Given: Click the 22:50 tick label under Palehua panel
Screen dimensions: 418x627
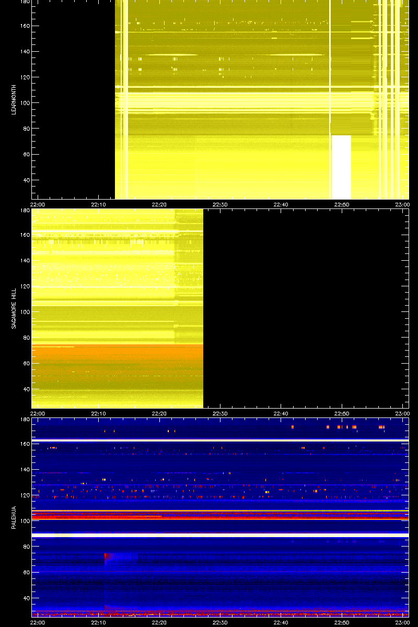Looking at the screenshot, I should (x=341, y=622).
